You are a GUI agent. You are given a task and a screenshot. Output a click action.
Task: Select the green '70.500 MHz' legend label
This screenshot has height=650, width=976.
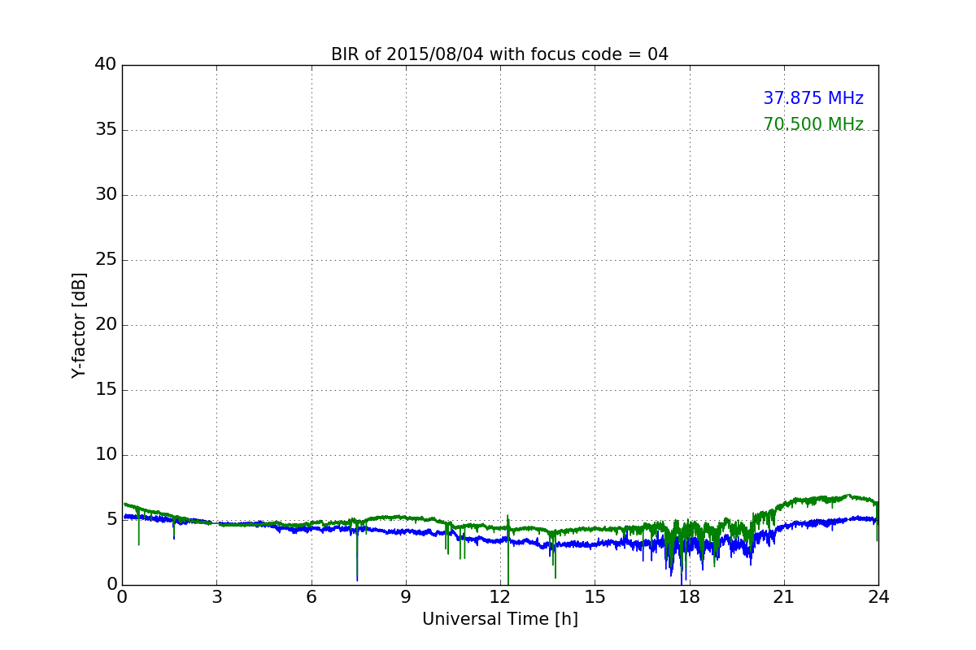(813, 124)
